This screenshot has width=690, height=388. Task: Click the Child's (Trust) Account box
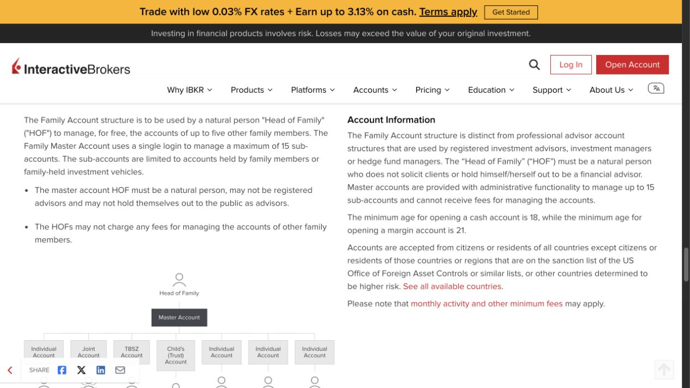(176, 355)
